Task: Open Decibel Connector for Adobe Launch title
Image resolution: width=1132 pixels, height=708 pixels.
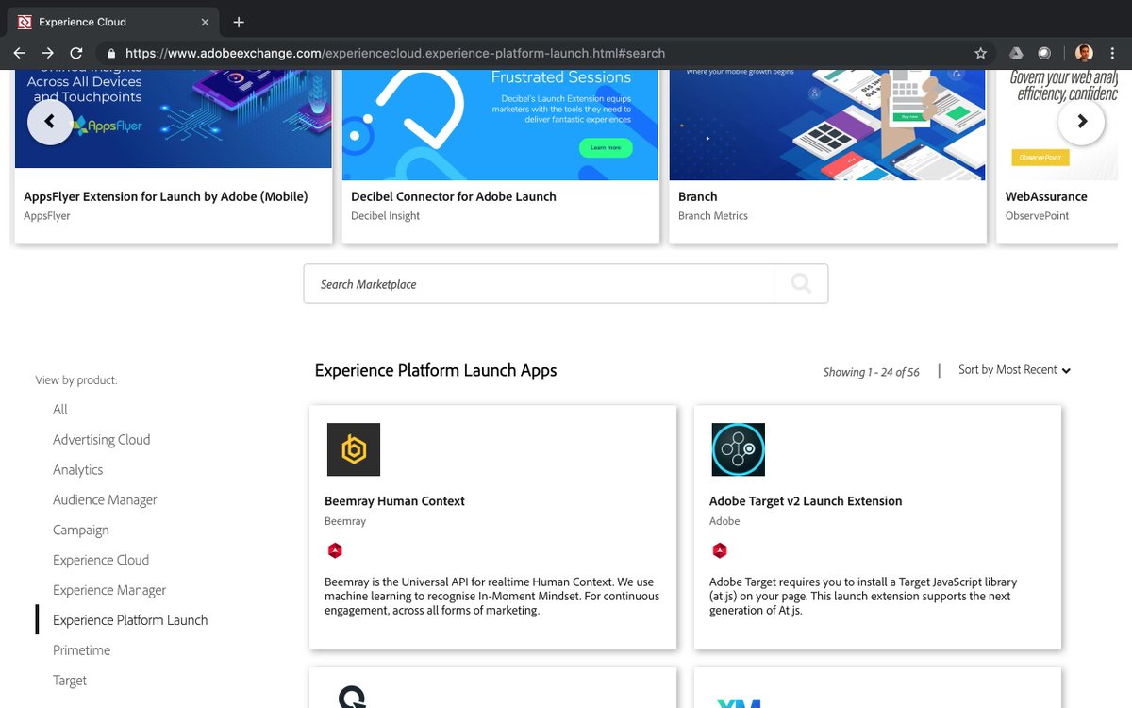Action: click(x=454, y=196)
